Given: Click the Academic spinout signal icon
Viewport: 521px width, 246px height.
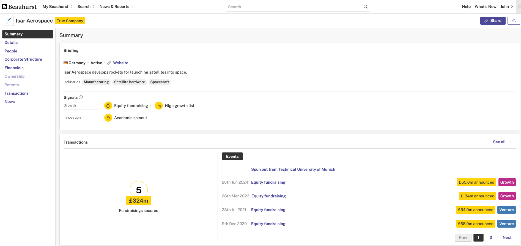Looking at the screenshot, I should tap(108, 118).
